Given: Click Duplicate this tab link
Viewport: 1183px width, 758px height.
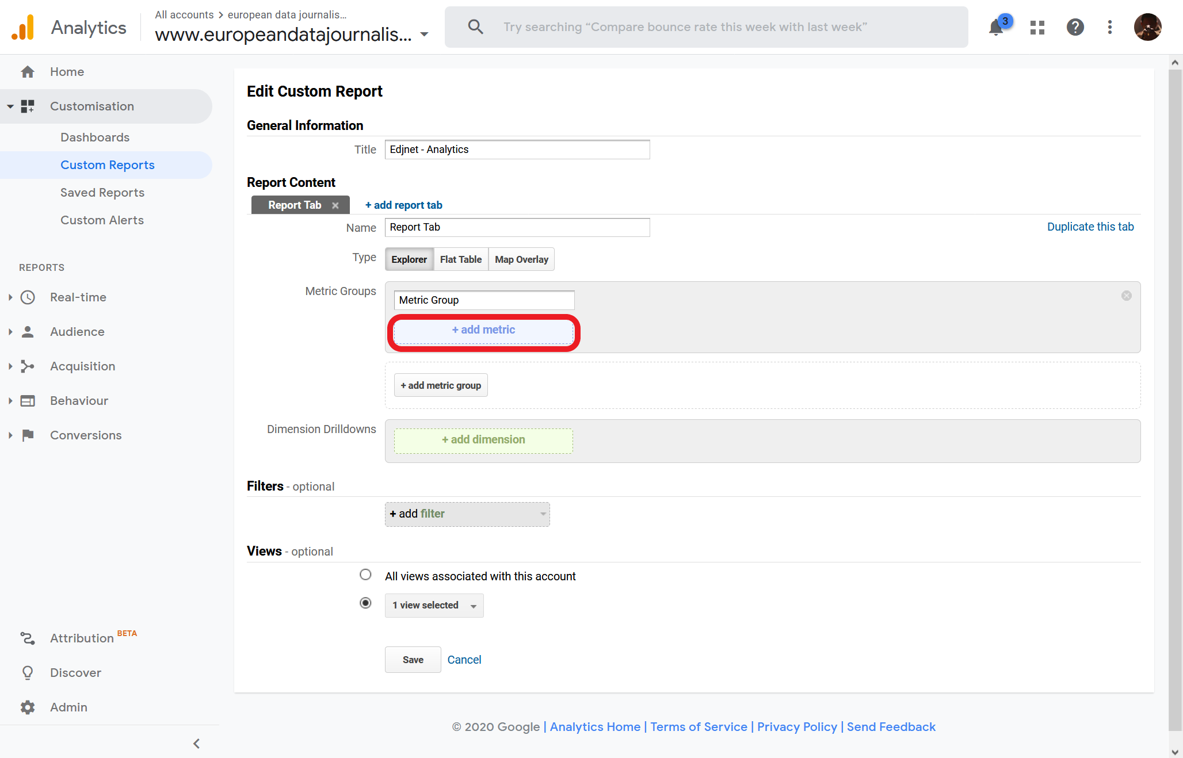Looking at the screenshot, I should click(1090, 227).
